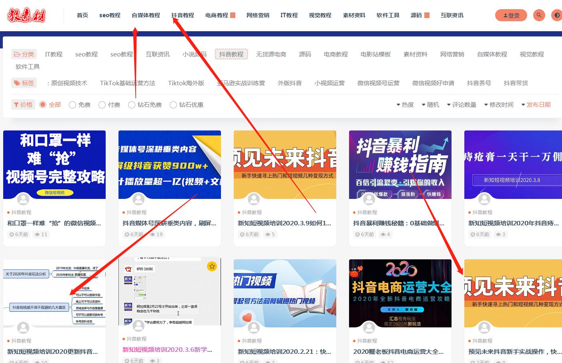This screenshot has height=363, width=562.
Task: Click the 预见未来抖音 course thumbnail
Action: click(513, 293)
